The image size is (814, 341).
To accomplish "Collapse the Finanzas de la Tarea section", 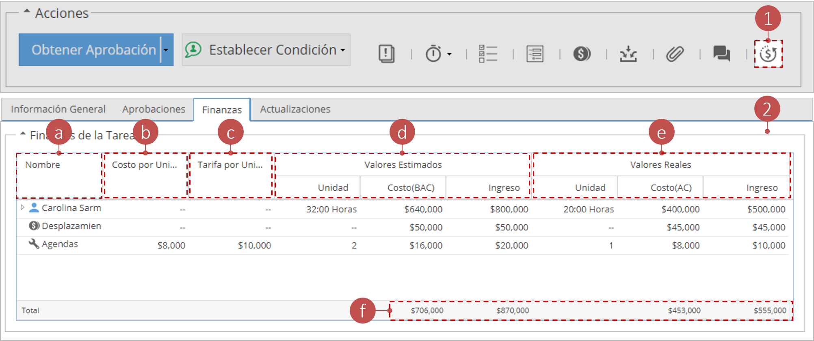I will [x=23, y=133].
